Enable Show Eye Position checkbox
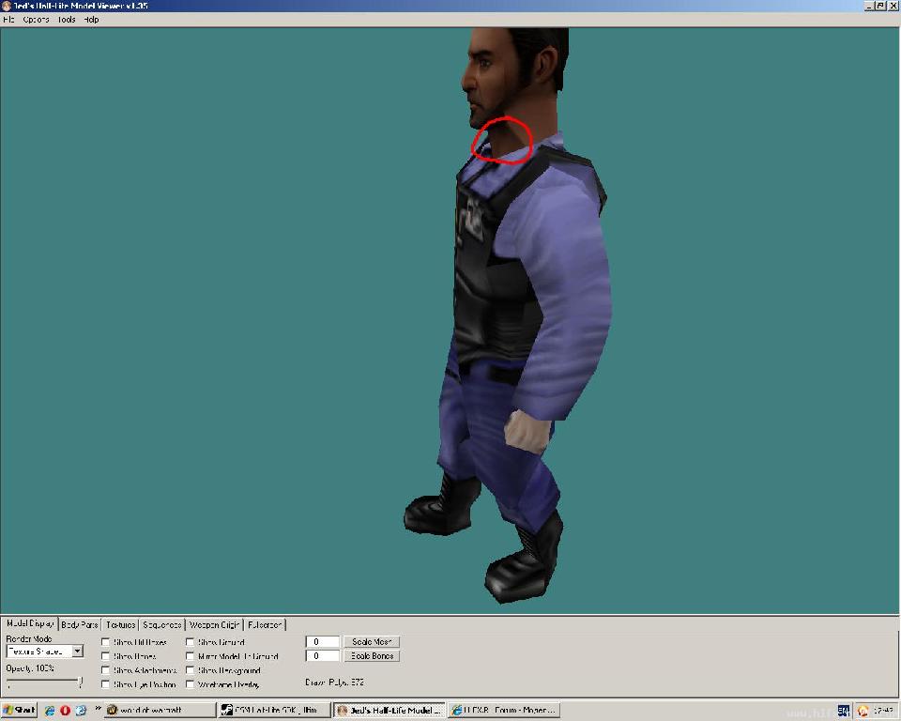This screenshot has width=901, height=721. [105, 684]
